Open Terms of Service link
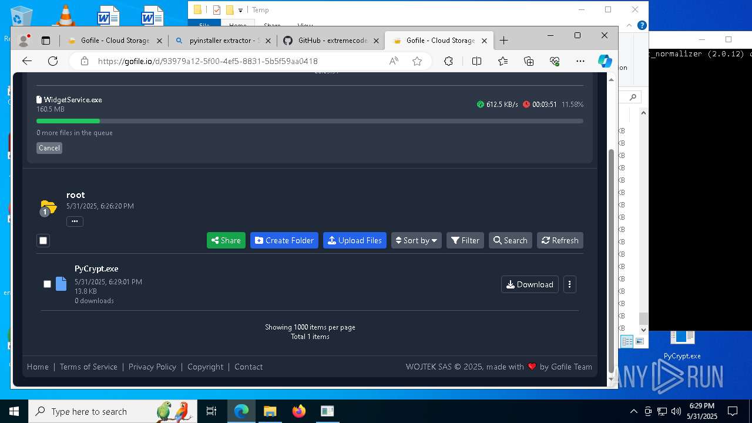This screenshot has height=423, width=752. [x=89, y=367]
